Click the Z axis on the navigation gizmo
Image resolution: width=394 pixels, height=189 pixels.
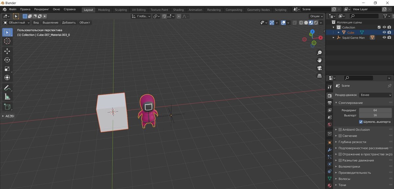point(312,32)
